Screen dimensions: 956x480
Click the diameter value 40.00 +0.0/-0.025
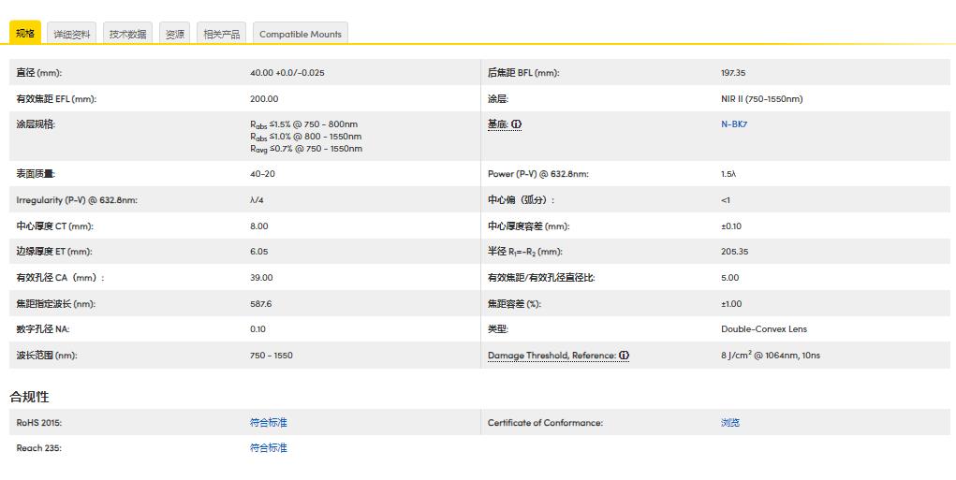tap(287, 72)
